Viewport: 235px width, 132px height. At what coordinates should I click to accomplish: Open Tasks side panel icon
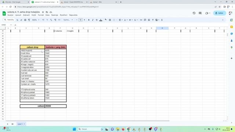(x=232, y=34)
